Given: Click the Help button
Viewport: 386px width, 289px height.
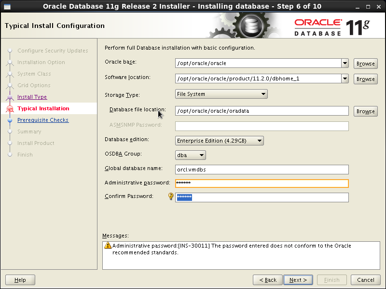Looking at the screenshot, I should (20, 280).
